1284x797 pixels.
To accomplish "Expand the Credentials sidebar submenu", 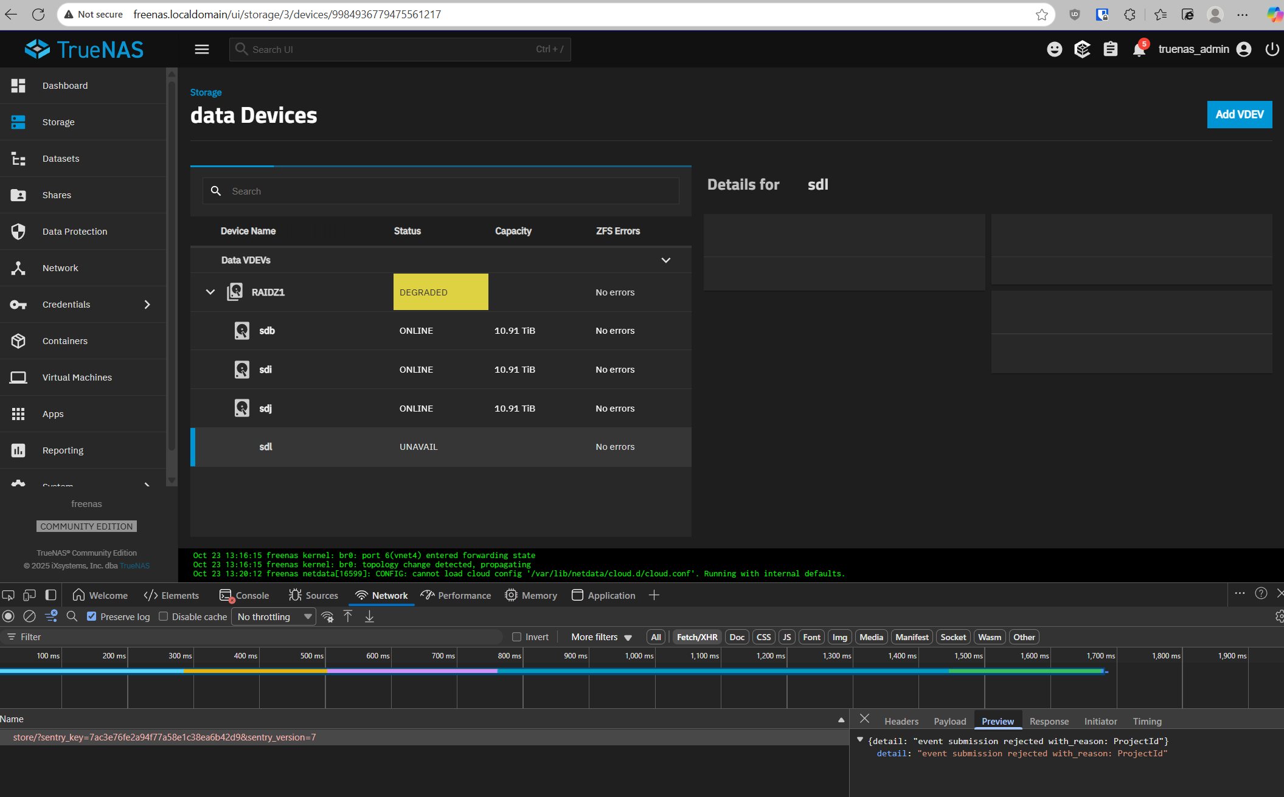I will [147, 305].
